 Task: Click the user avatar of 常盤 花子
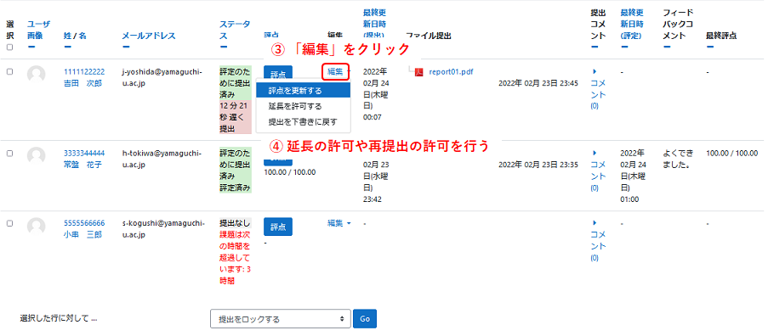click(x=37, y=155)
